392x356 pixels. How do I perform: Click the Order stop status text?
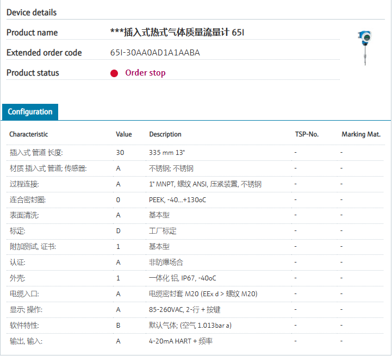[145, 73]
